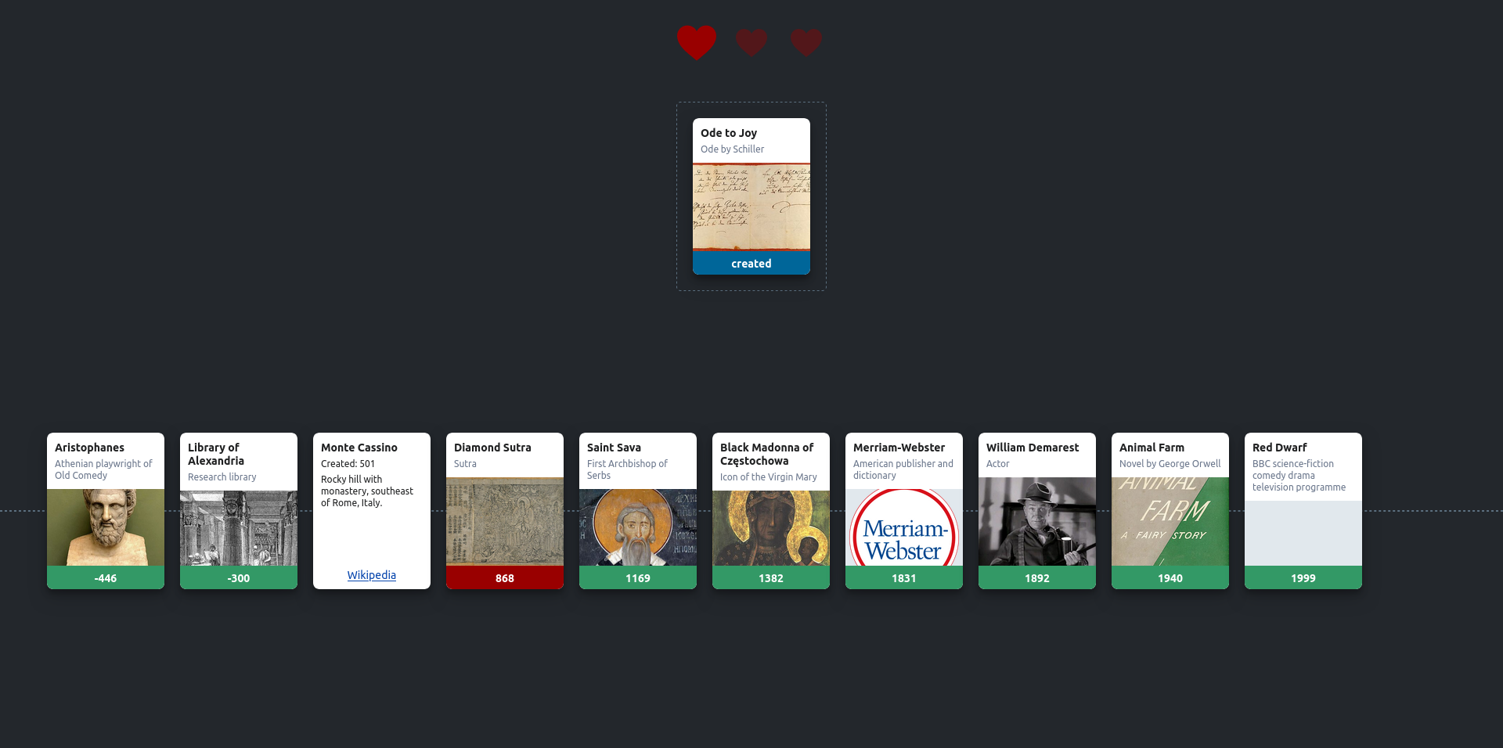Screen dimensions: 1503x748
Task: Click the Black Madonna of Częstochowa image
Action: pos(771,528)
